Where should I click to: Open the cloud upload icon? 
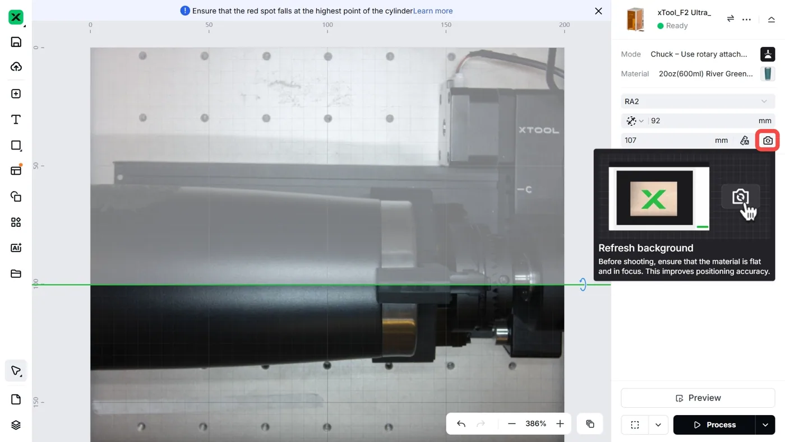[16, 67]
